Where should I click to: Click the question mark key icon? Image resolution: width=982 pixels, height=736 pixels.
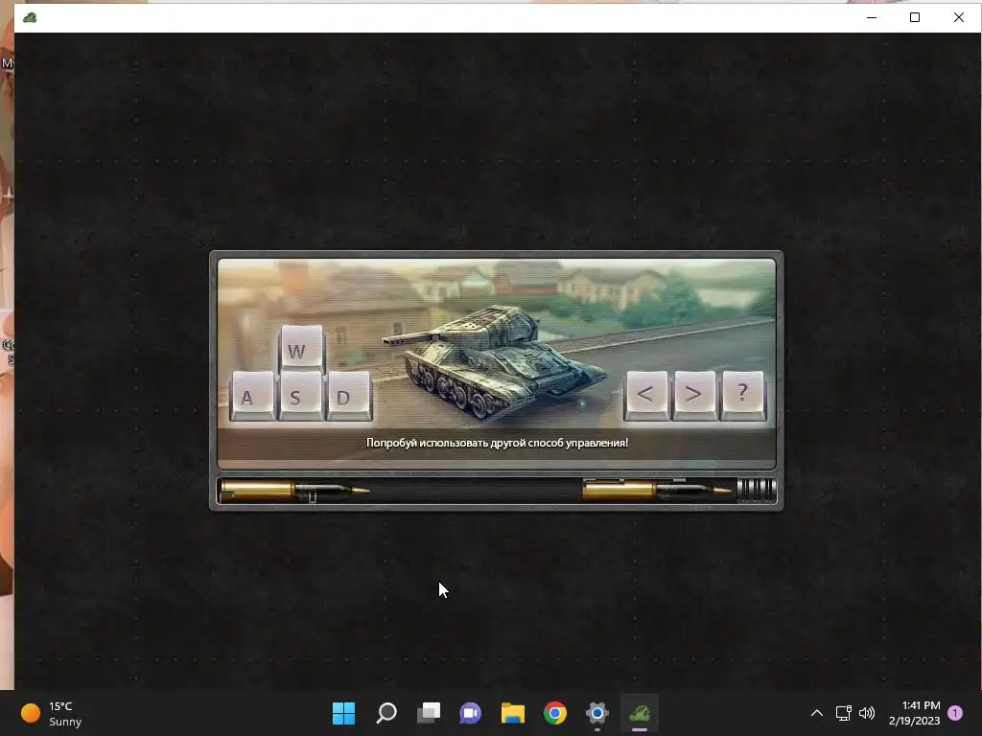click(x=743, y=395)
